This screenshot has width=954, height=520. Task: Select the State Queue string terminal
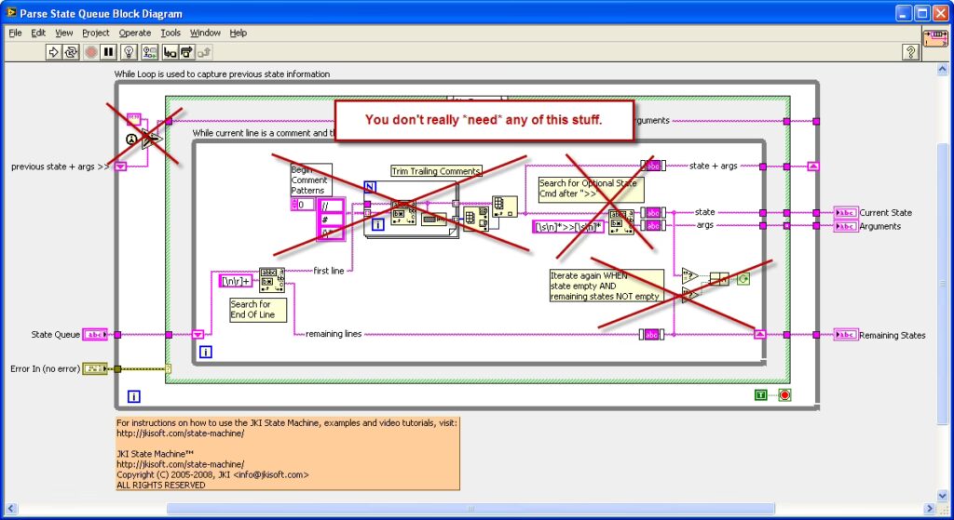pyautogui.click(x=95, y=334)
